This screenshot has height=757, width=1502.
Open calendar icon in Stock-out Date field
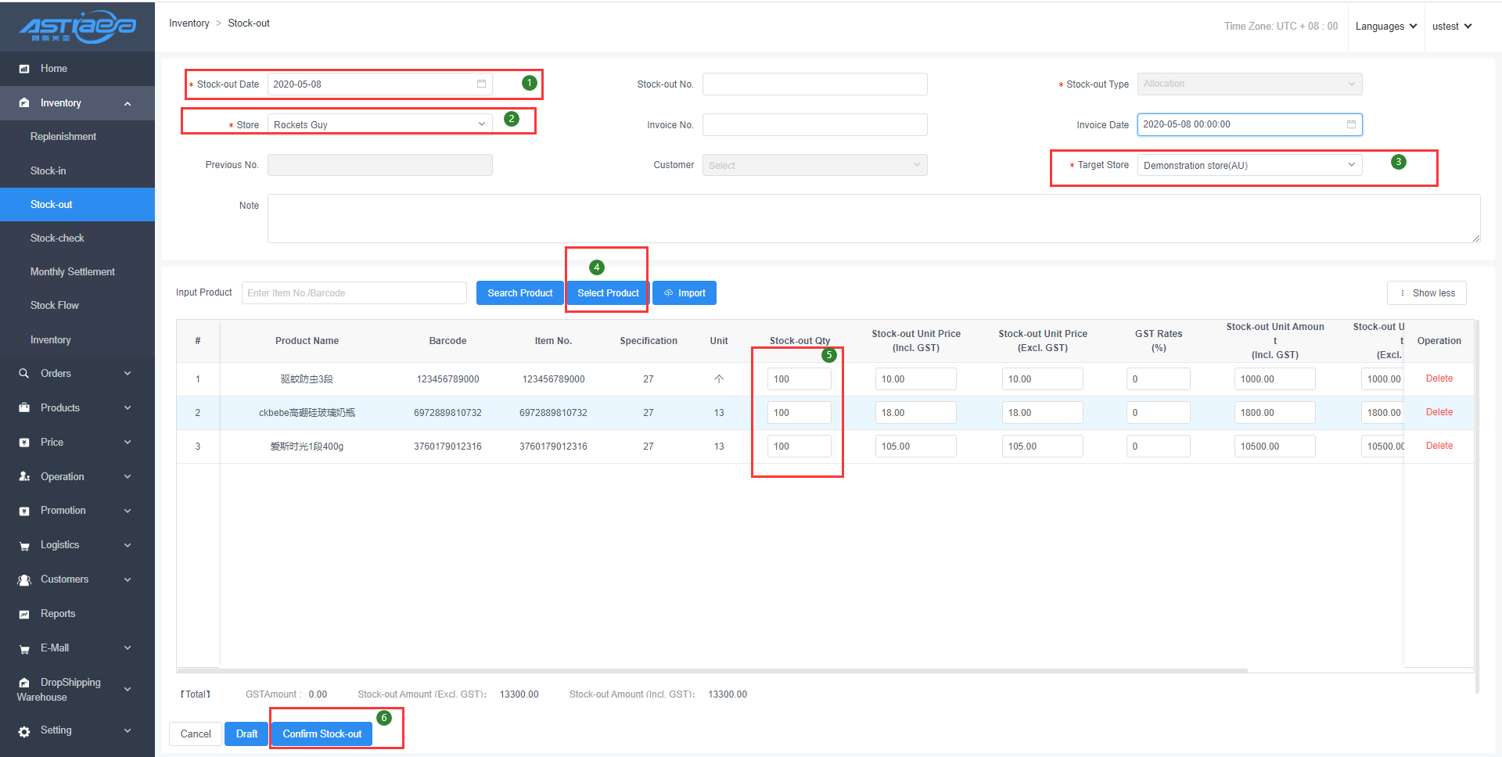[481, 84]
